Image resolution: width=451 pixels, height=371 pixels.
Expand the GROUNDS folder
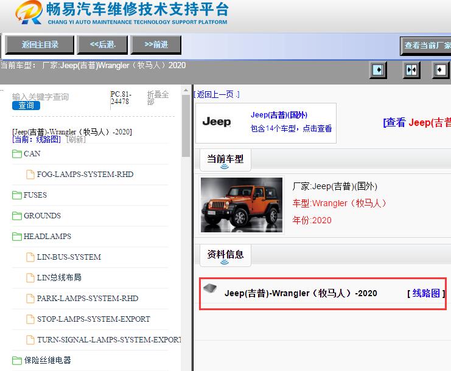42,216
